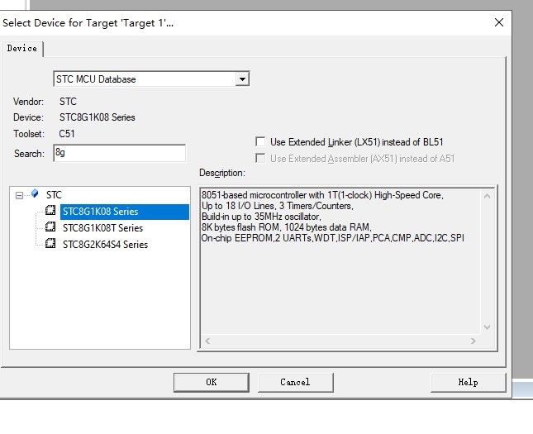
Task: Select the STC MCU Database combo box
Action: click(151, 79)
